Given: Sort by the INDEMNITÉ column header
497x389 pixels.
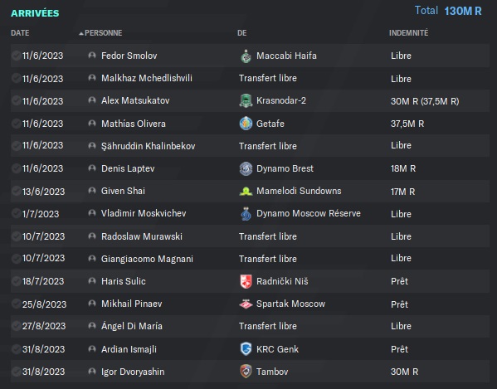Looking at the screenshot, I should (x=408, y=32).
